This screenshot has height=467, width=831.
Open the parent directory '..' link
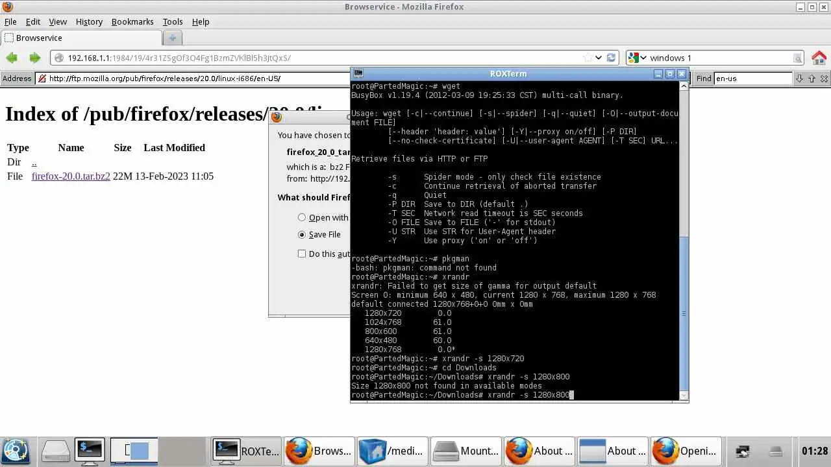pos(34,162)
